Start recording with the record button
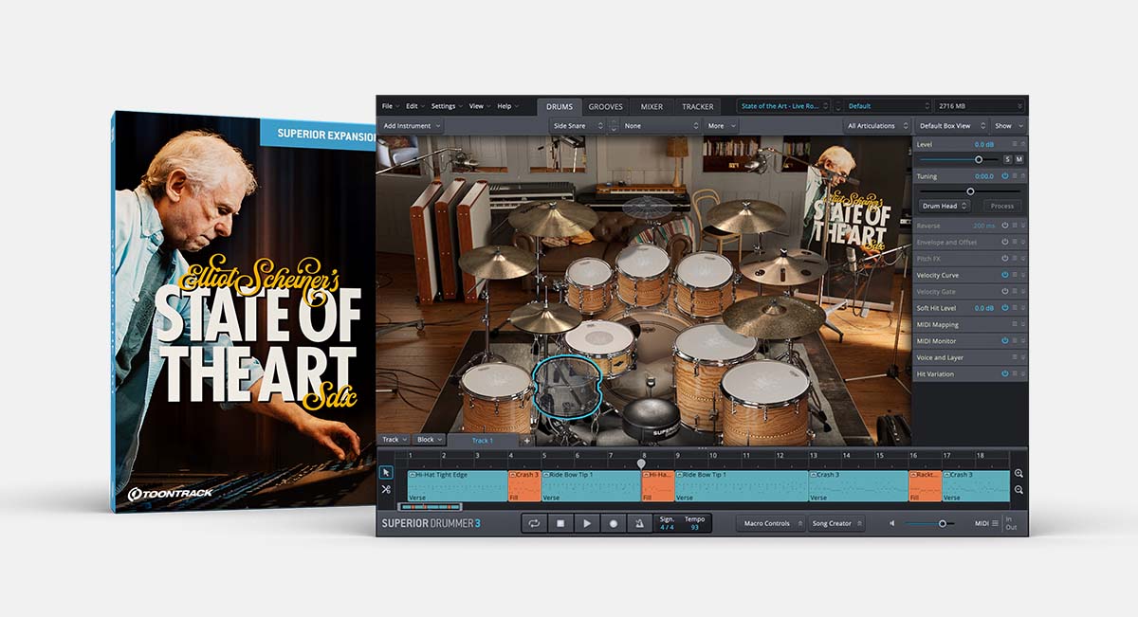Image resolution: width=1138 pixels, height=617 pixels. [x=614, y=523]
